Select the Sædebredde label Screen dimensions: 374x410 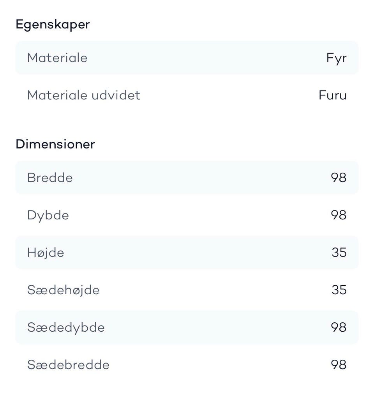click(x=68, y=365)
